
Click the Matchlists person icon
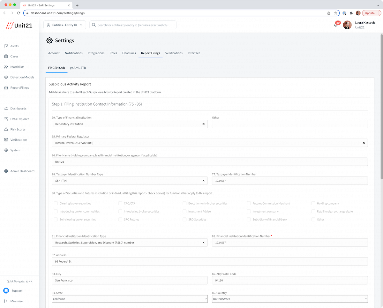click(x=6, y=67)
